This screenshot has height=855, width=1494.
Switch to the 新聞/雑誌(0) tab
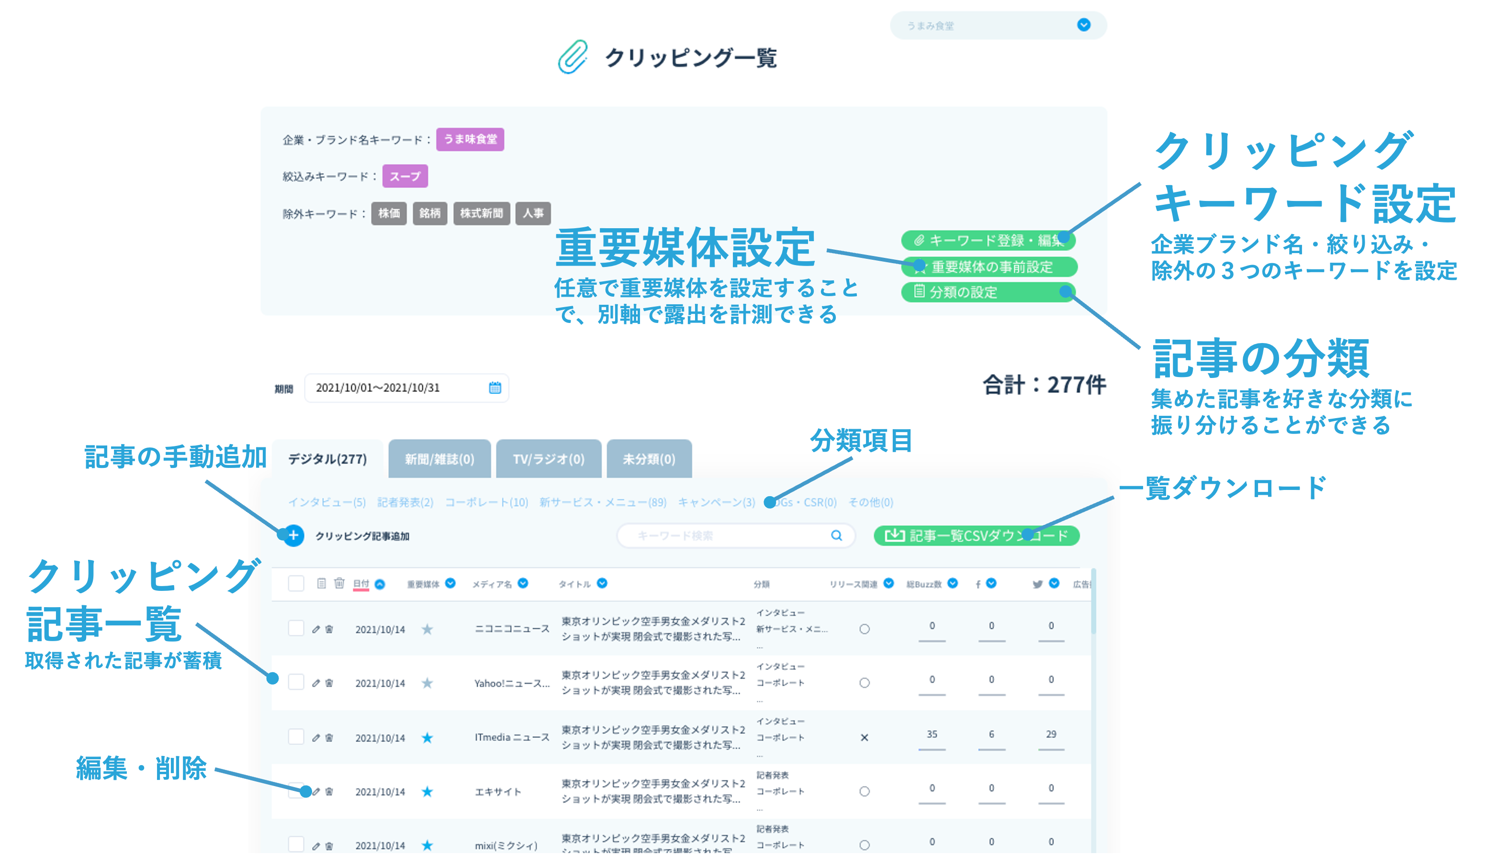(439, 459)
